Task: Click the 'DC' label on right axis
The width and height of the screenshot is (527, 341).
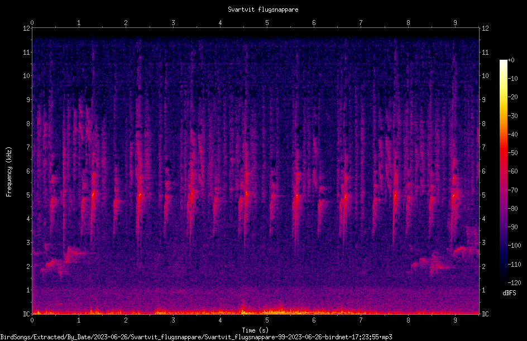Action: [x=485, y=314]
